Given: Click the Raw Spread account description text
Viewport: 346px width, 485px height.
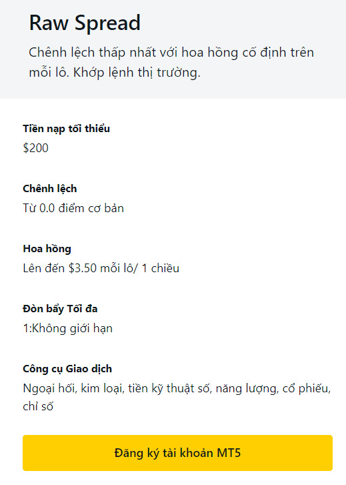Looking at the screenshot, I should [171, 62].
